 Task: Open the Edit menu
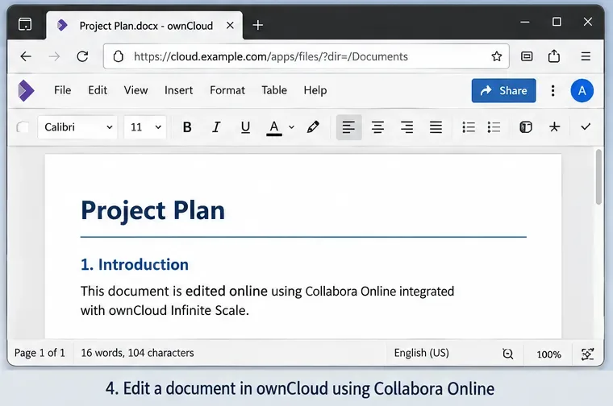pos(98,90)
